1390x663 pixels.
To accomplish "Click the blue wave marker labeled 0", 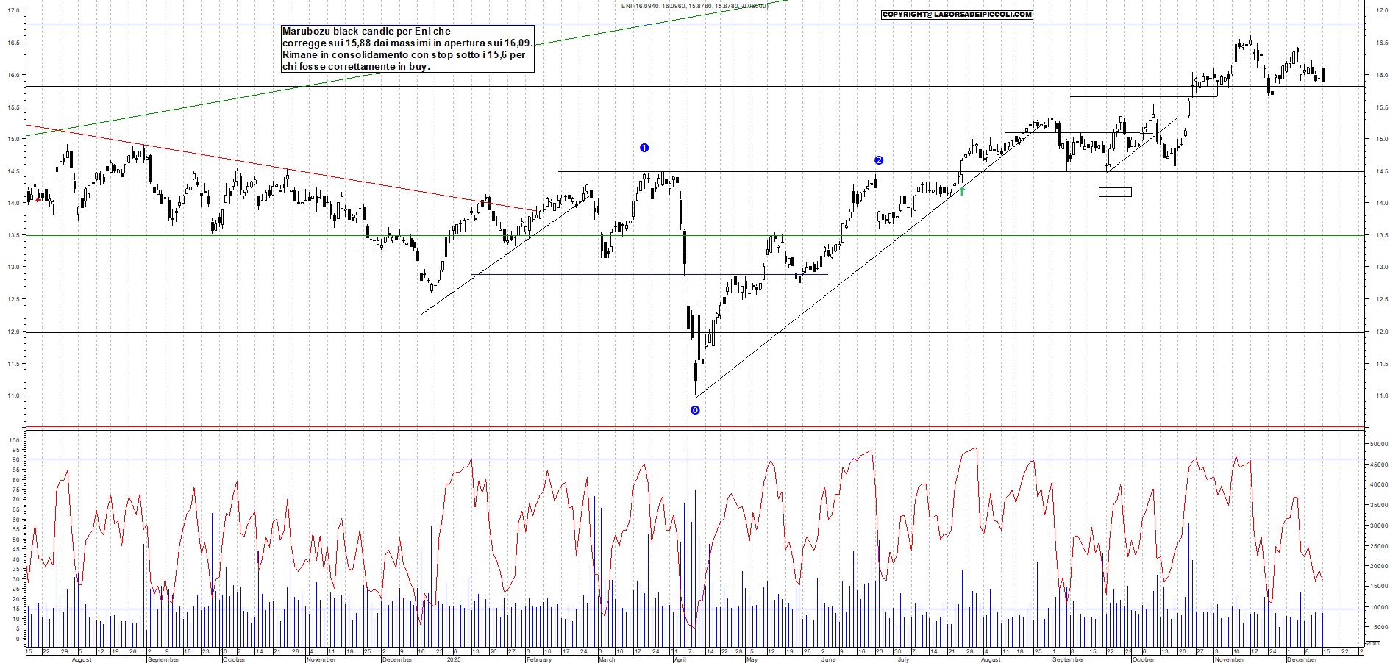I will 695,410.
